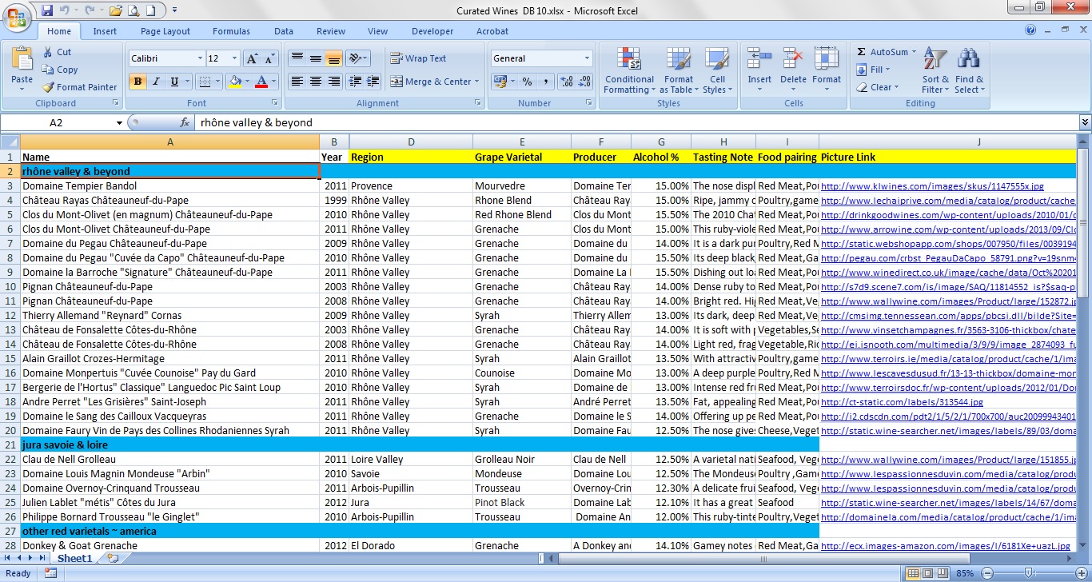Click the Percent Style icon
Viewport: 1092px width, 582px height.
click(x=527, y=82)
